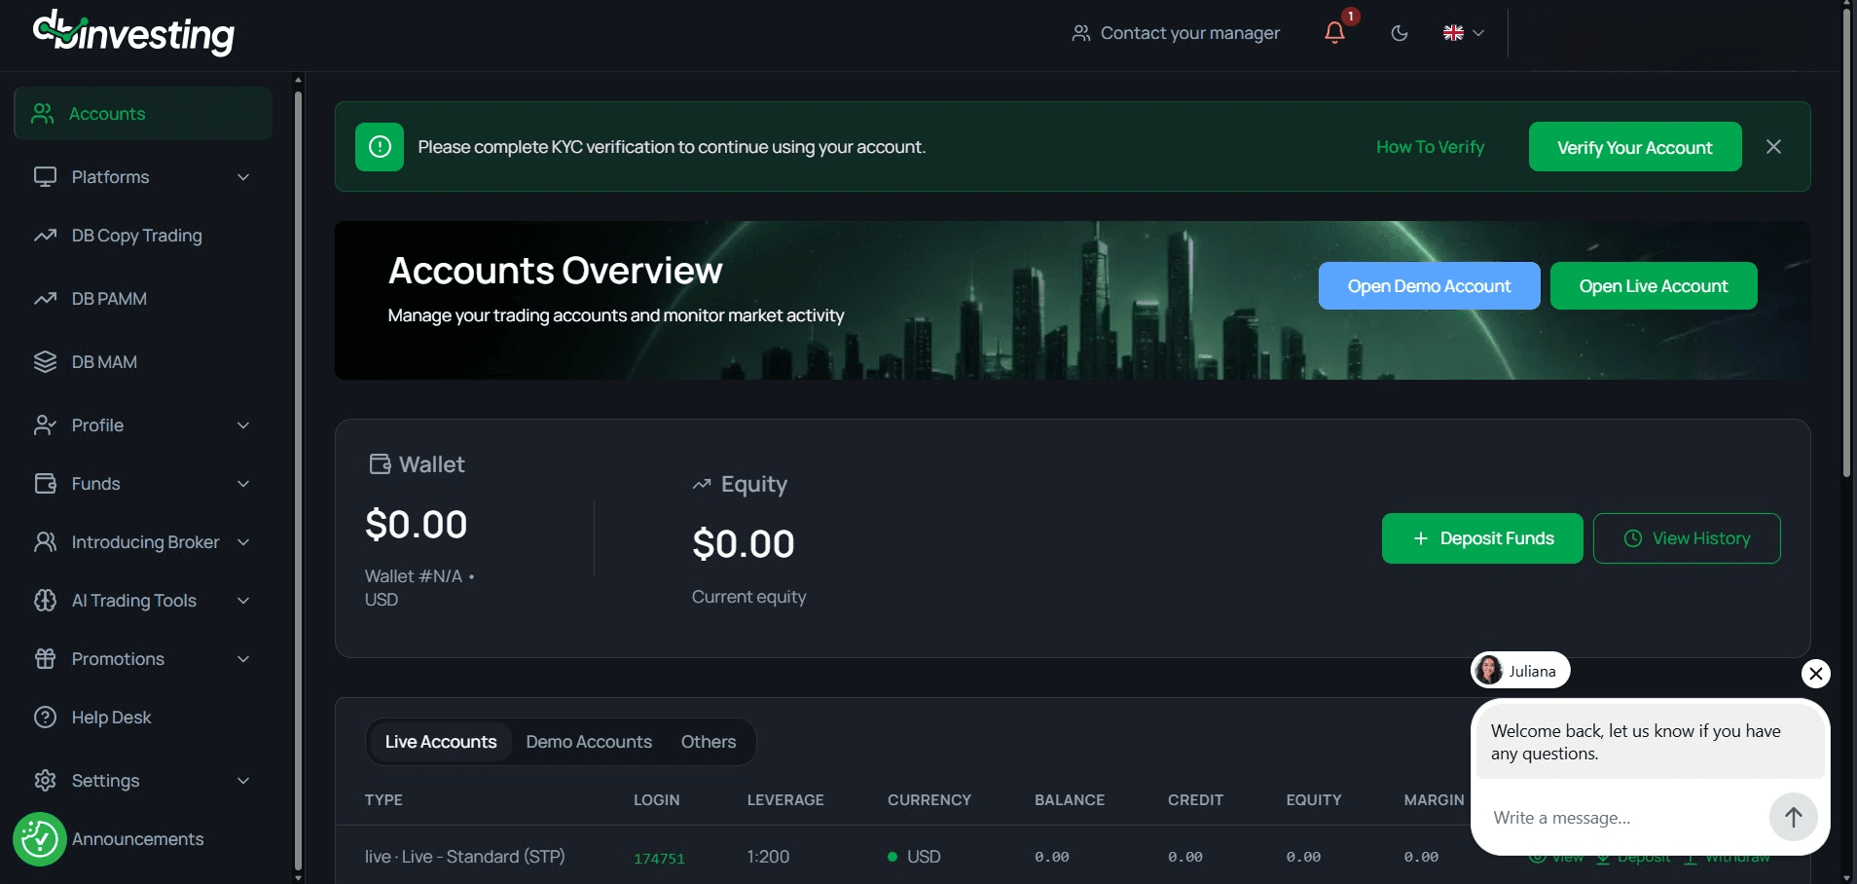
Task: Click Open Demo Account button
Action: pyautogui.click(x=1429, y=286)
